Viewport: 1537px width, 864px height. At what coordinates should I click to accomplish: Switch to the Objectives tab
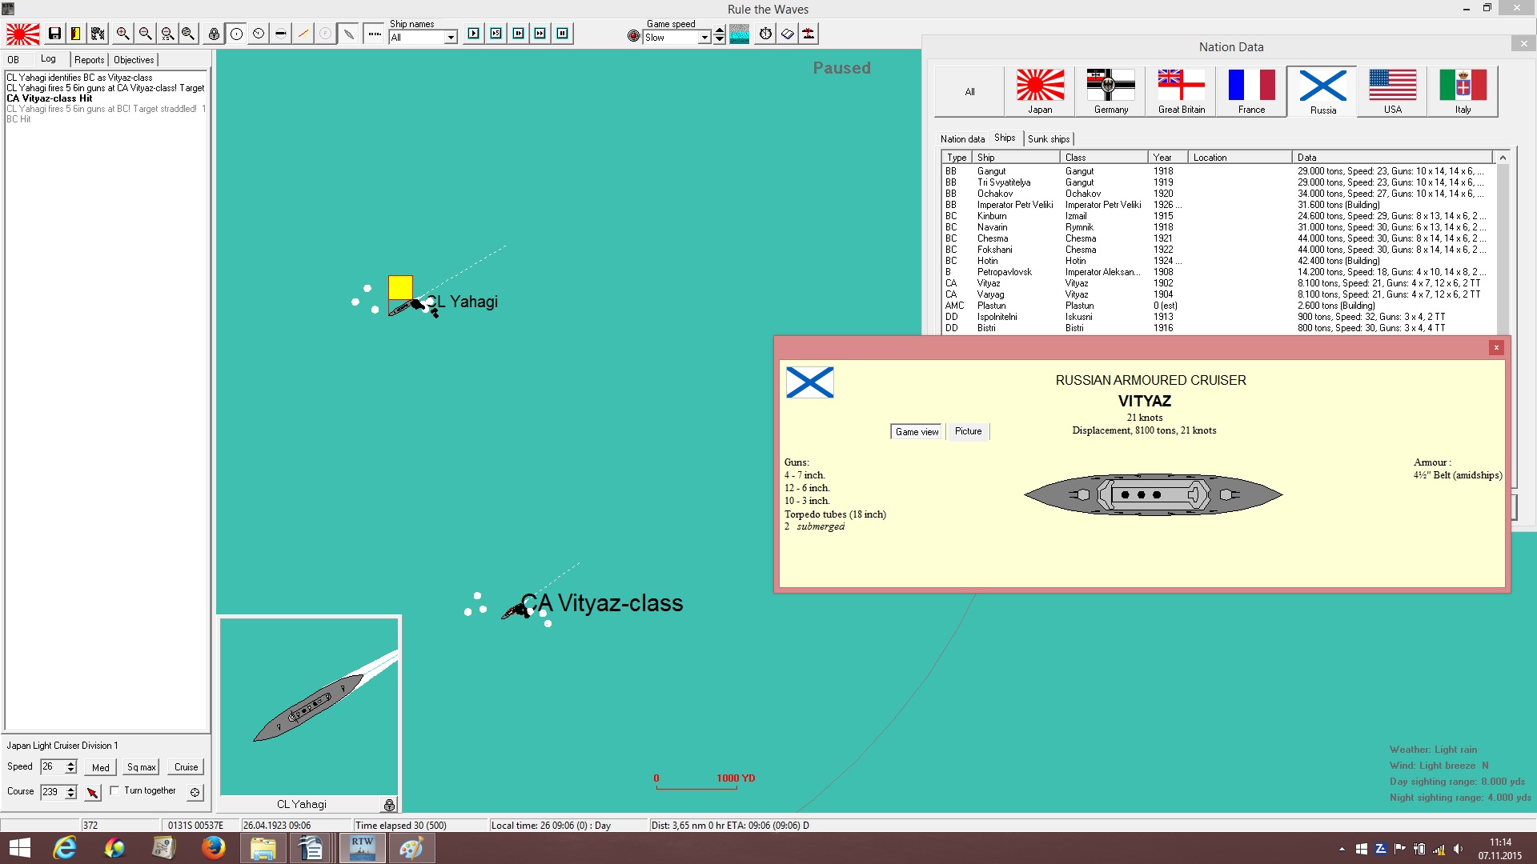tap(134, 60)
